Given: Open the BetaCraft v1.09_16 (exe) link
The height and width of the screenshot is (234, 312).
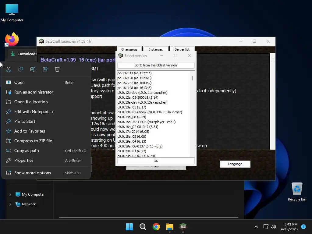Looking at the screenshot, I should point(69,60).
